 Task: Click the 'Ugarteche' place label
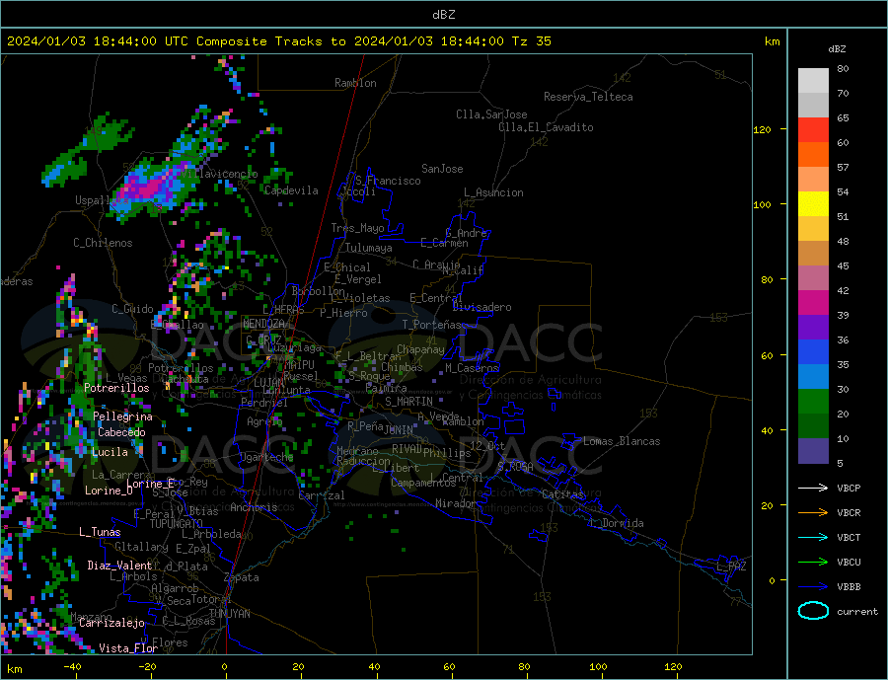coord(266,457)
